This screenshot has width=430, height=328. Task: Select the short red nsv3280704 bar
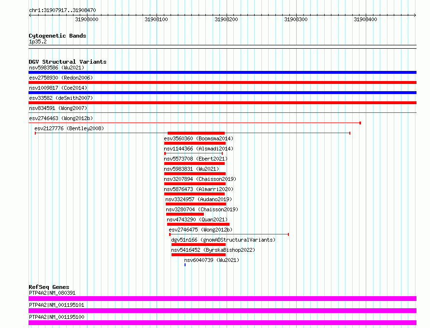[x=185, y=214]
